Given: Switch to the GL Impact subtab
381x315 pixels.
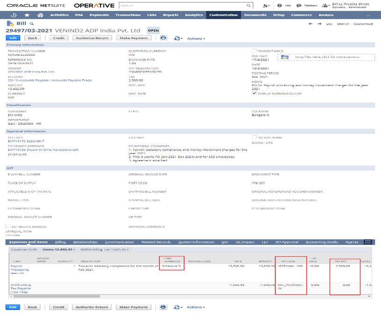Looking at the screenshot, I should 245,242.
